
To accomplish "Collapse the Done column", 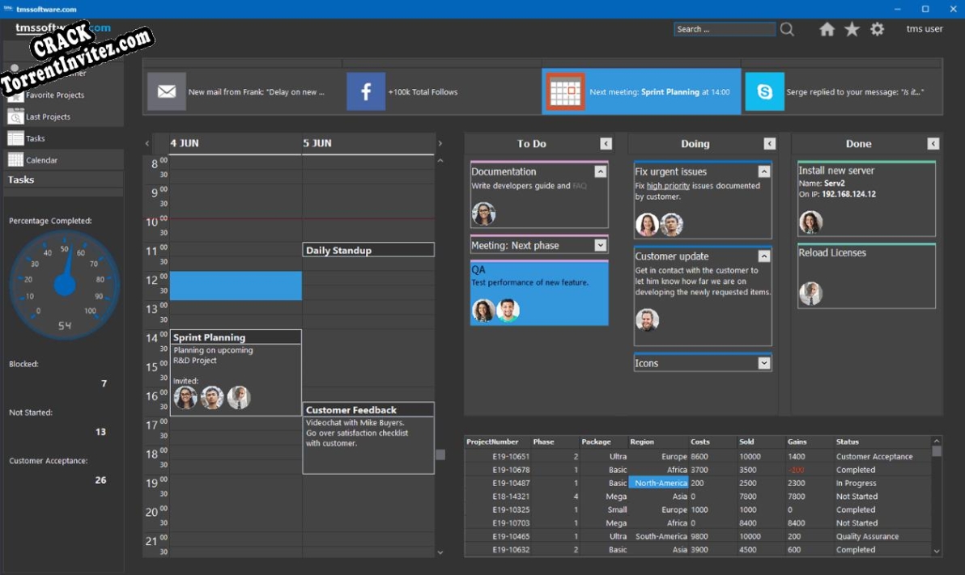I will pos(933,144).
